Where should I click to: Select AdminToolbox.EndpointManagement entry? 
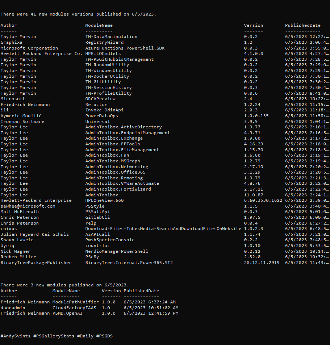pyautogui.click(x=128, y=133)
